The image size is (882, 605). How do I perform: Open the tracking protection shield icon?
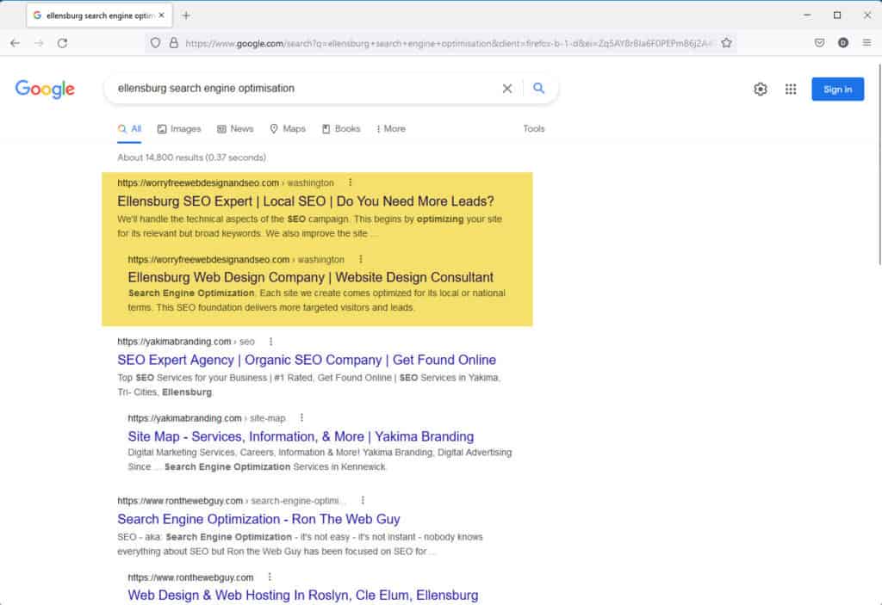pos(155,43)
